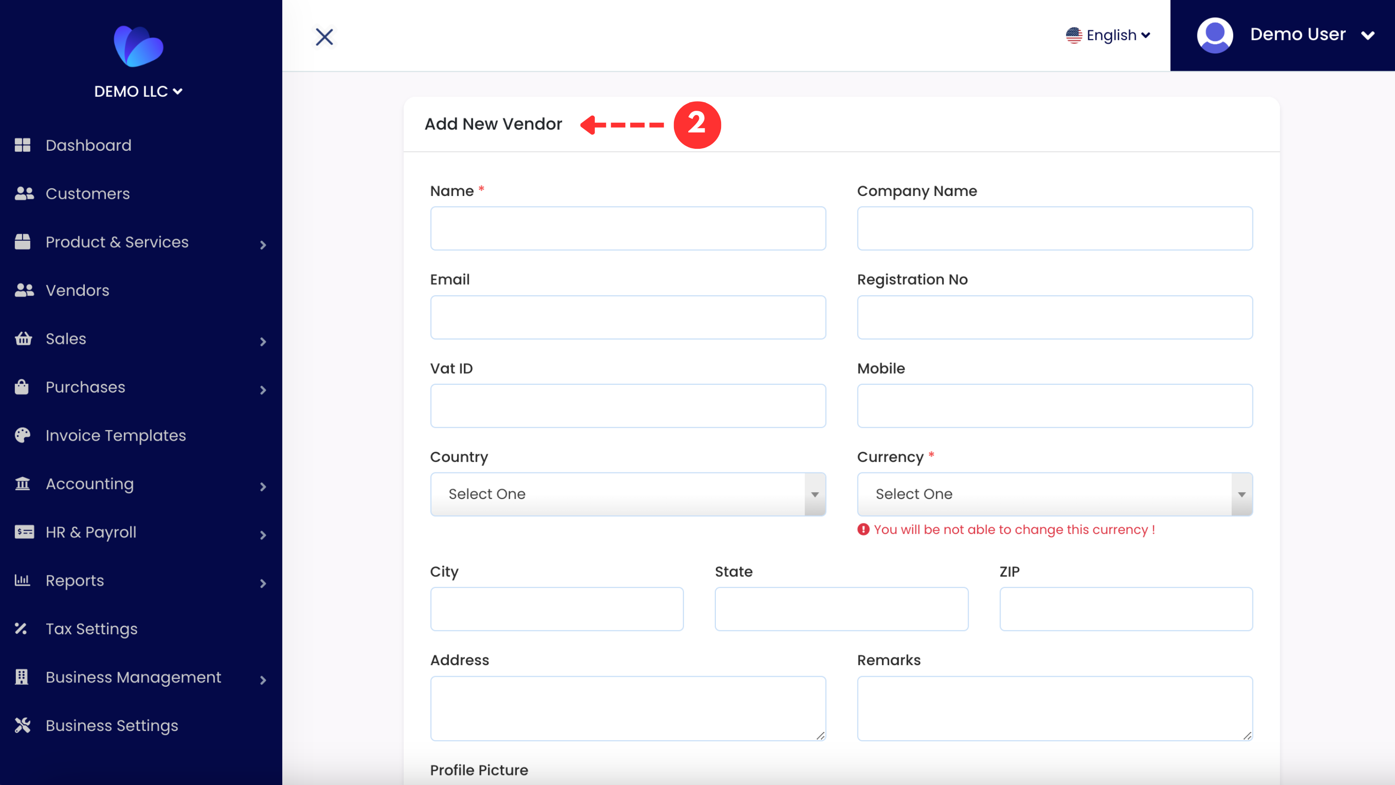Viewport: 1395px width, 785px height.
Task: Click the Business Settings tools icon
Action: (x=23, y=725)
